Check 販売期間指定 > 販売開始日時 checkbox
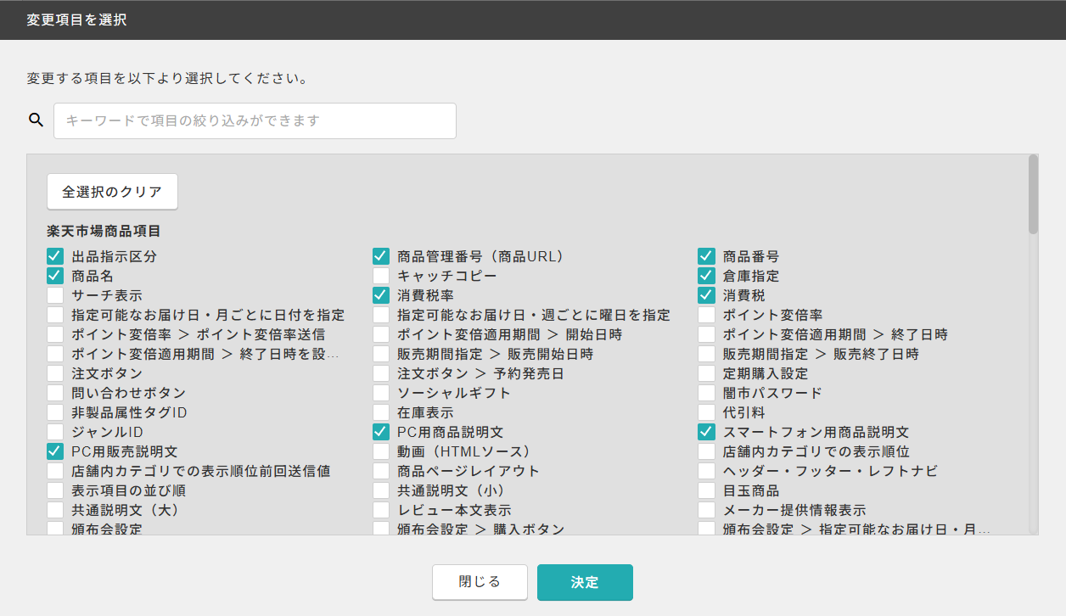 coord(381,354)
